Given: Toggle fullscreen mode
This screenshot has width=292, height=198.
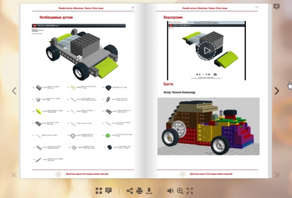Looking at the screenshot, I should (x=189, y=190).
